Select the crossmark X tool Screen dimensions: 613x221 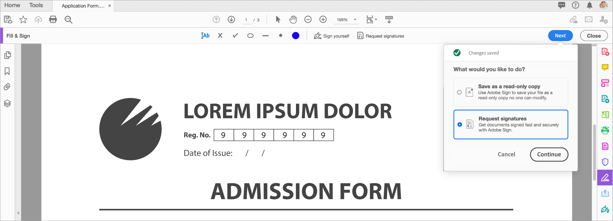click(220, 36)
